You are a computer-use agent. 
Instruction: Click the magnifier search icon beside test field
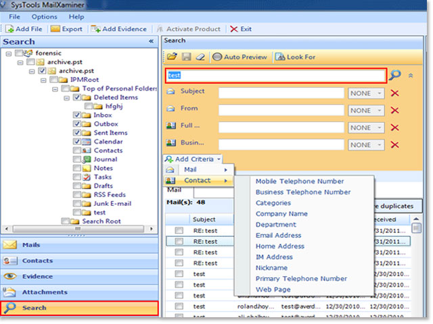(395, 76)
